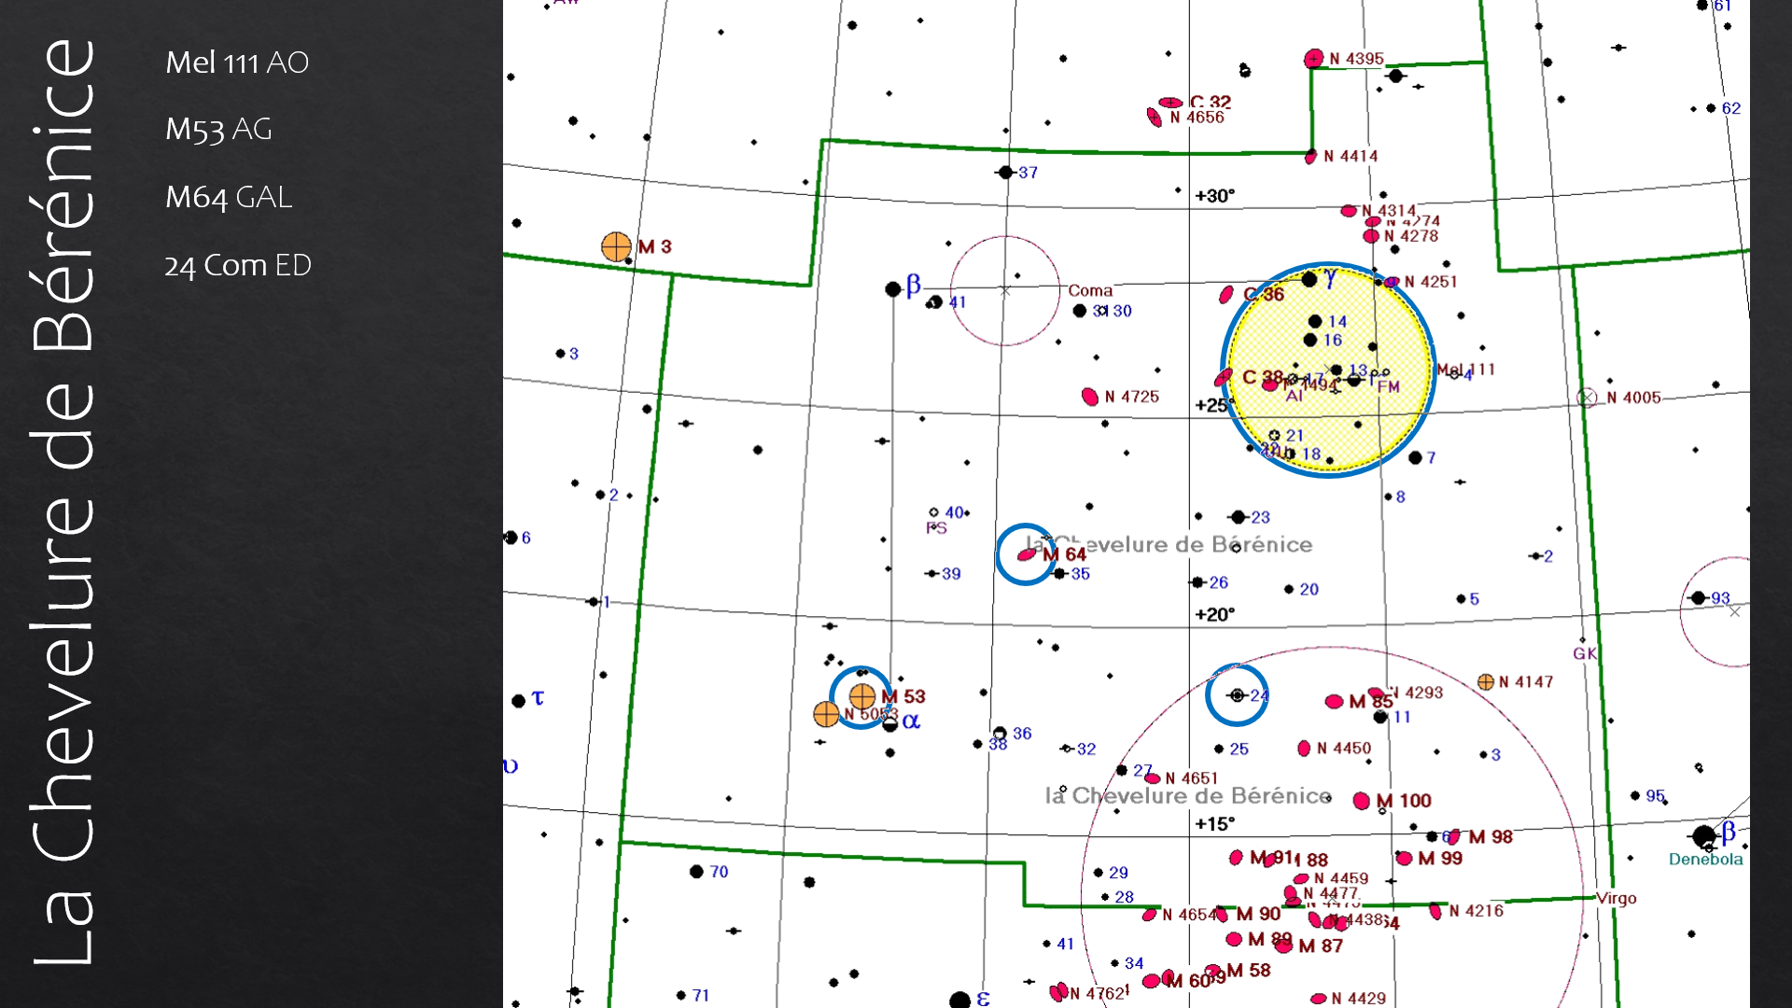1792x1008 pixels.
Task: Click the star 93 label at right
Action: click(1720, 598)
